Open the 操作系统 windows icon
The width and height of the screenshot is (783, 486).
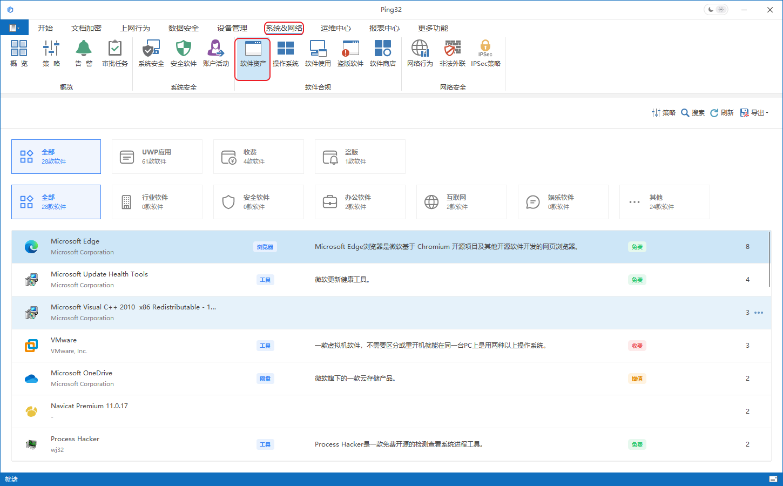(286, 53)
